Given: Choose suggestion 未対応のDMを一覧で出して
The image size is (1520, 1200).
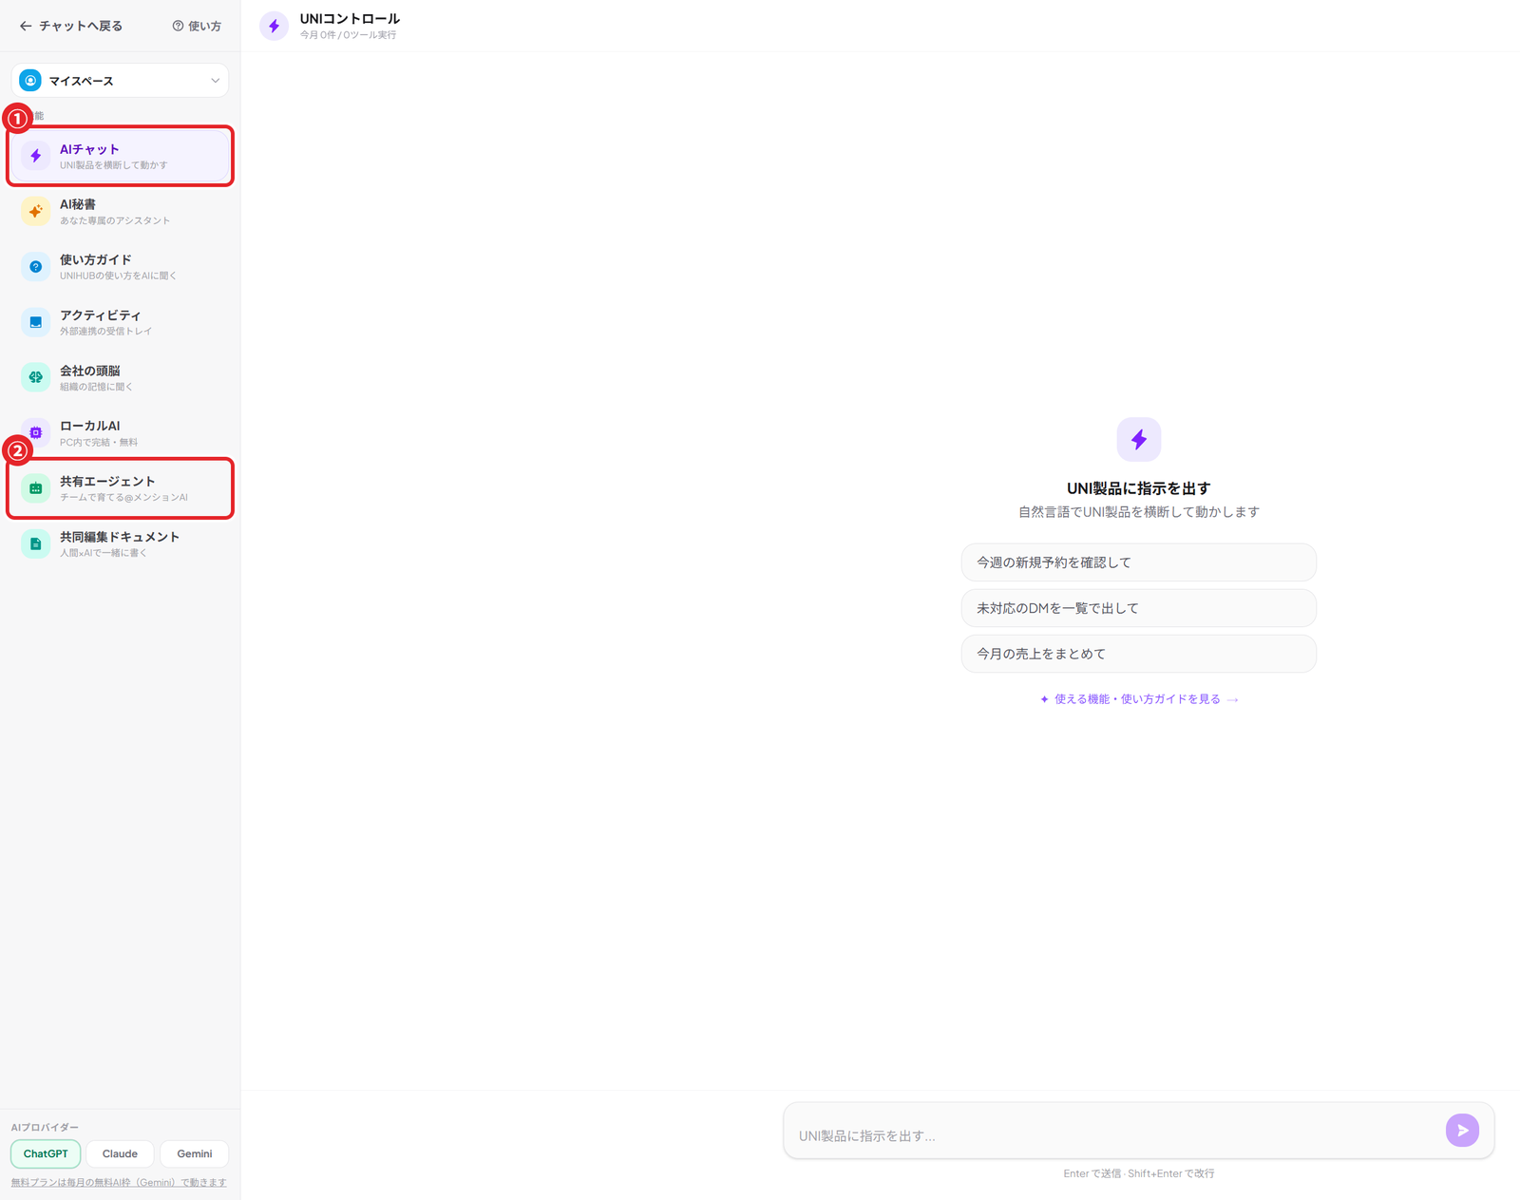Looking at the screenshot, I should (1138, 608).
